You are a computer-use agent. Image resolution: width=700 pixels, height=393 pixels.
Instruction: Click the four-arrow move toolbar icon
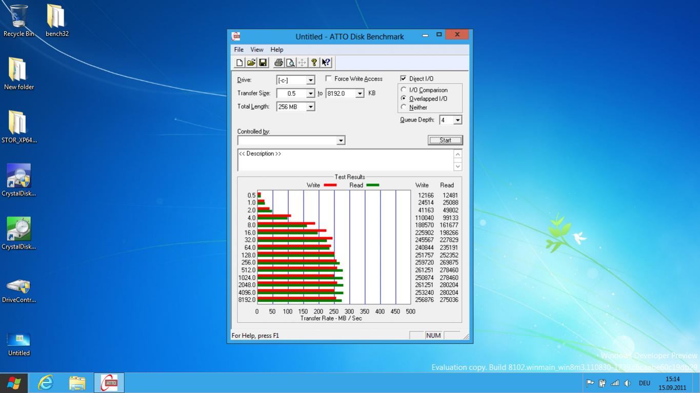pos(302,63)
